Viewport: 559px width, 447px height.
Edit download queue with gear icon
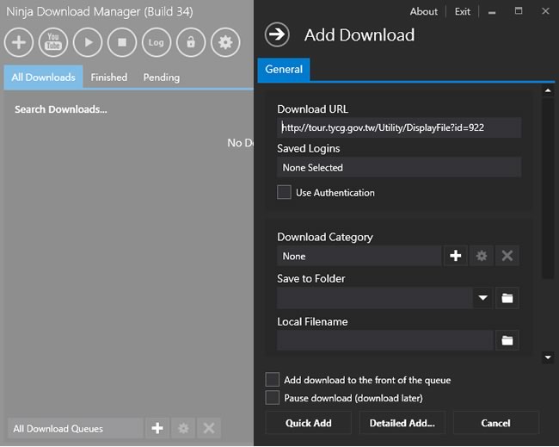tap(183, 428)
